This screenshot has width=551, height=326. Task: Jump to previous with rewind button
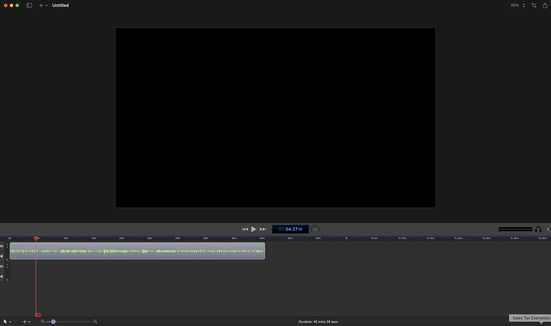245,229
